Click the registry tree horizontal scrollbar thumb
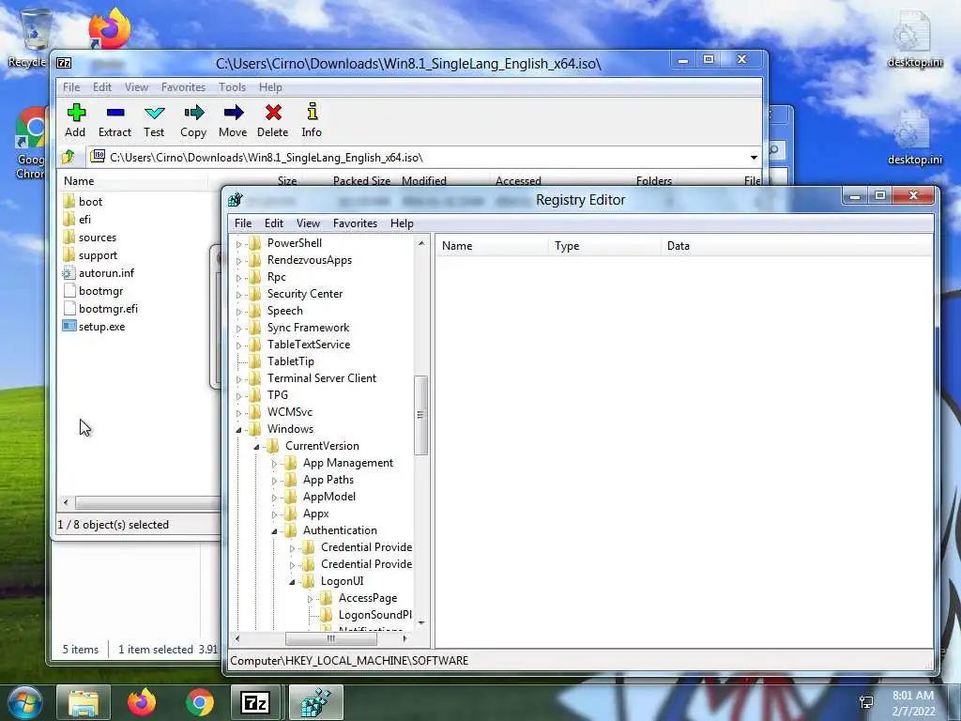Viewport: 961px width, 721px height. pos(331,638)
